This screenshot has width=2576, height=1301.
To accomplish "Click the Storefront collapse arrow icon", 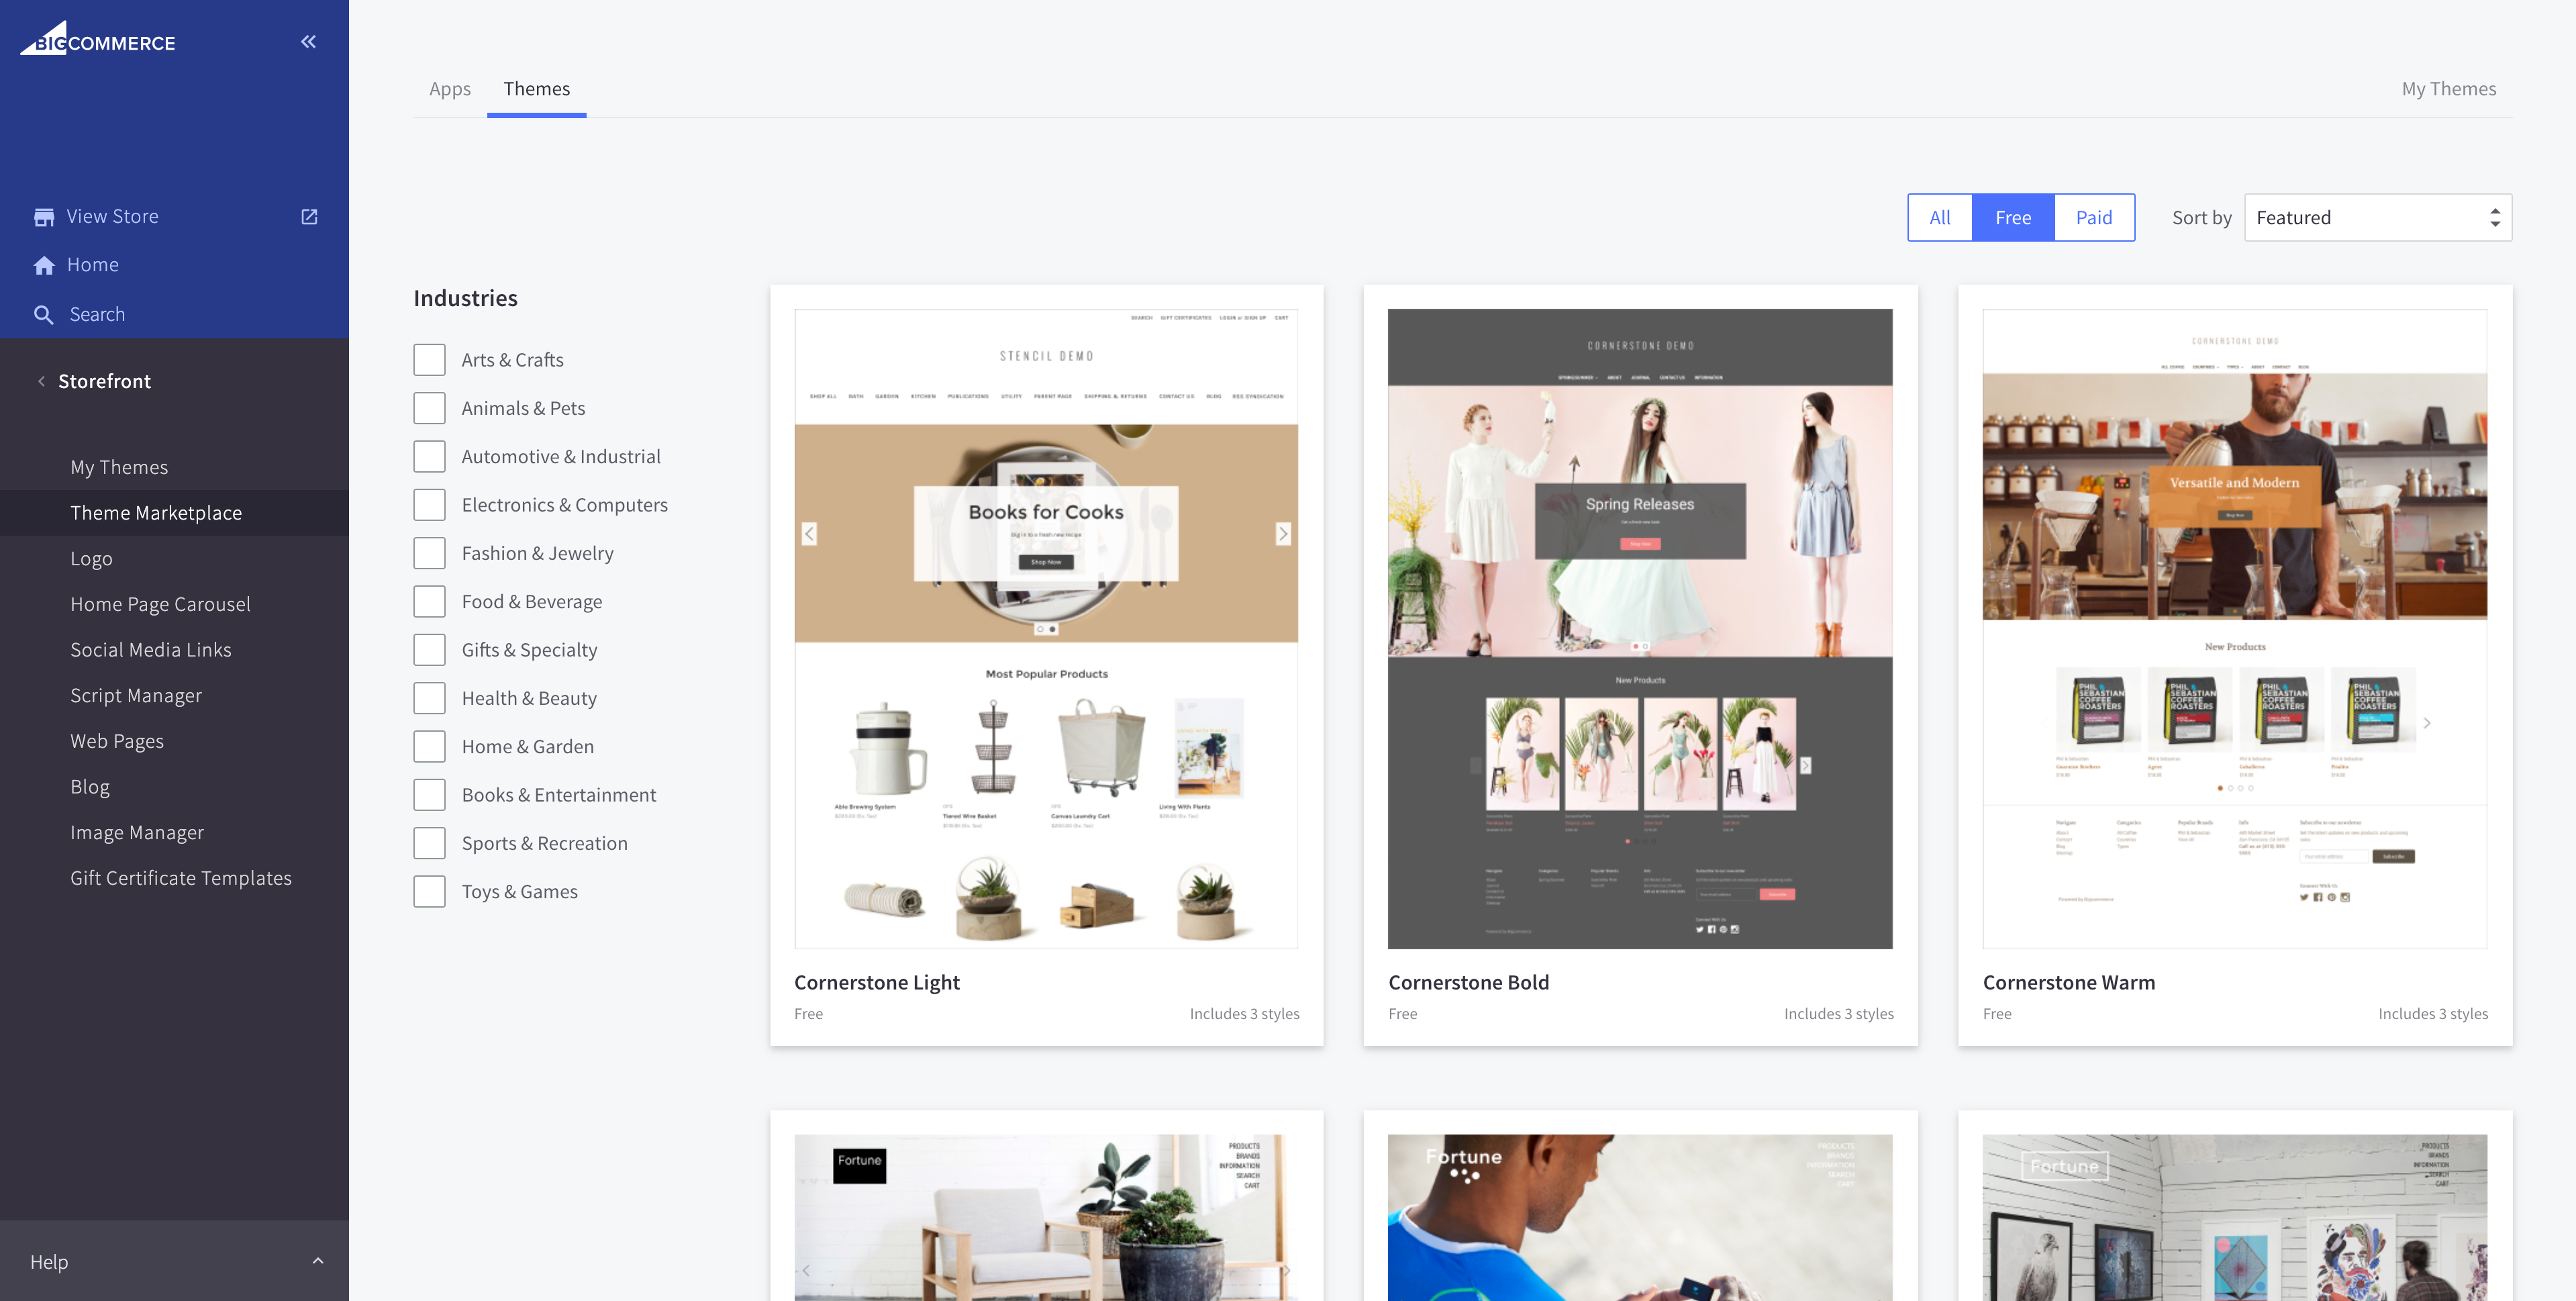I will coord(42,380).
